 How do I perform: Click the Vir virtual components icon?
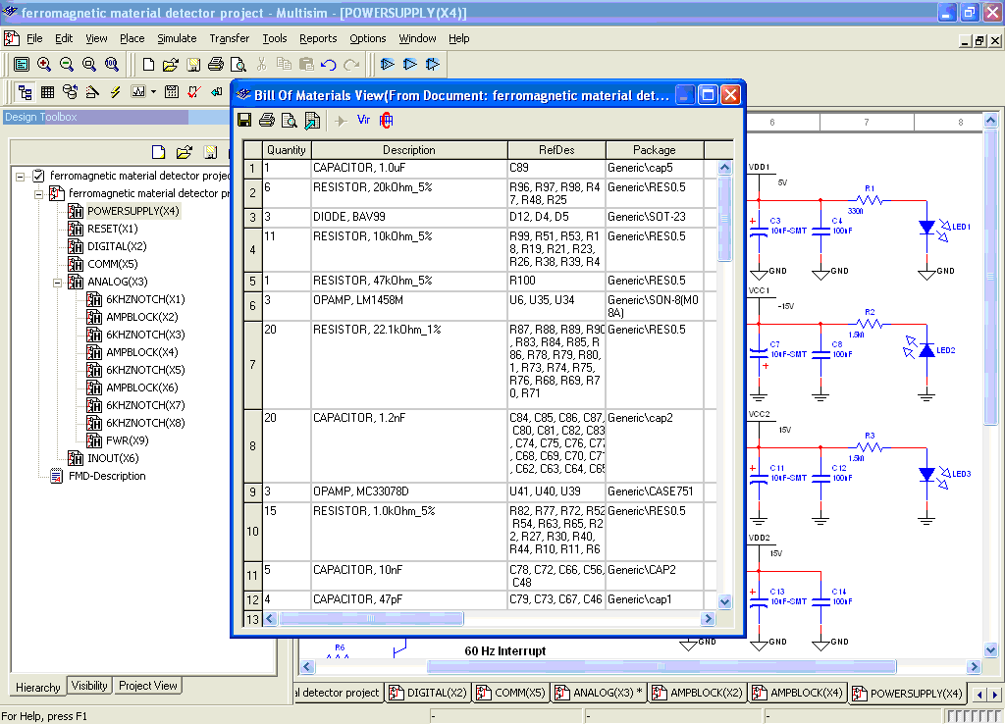point(363,121)
